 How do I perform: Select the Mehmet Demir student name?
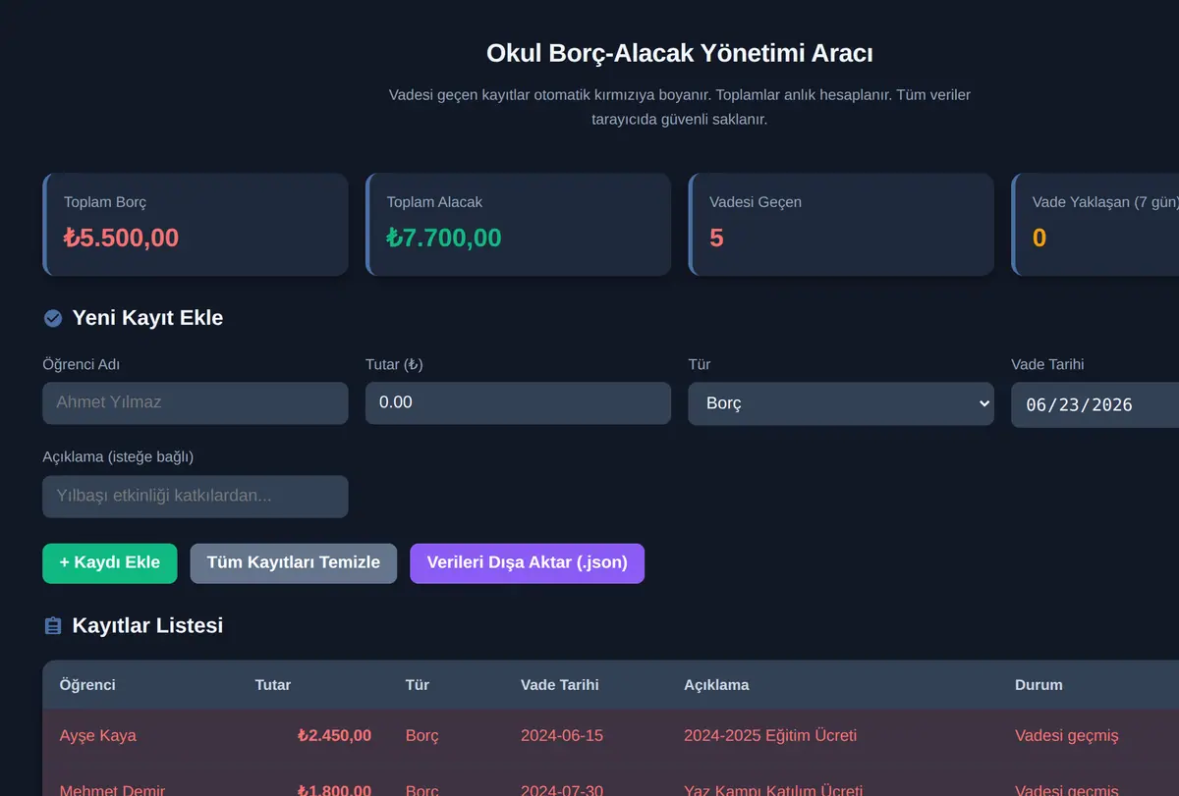coord(112,790)
